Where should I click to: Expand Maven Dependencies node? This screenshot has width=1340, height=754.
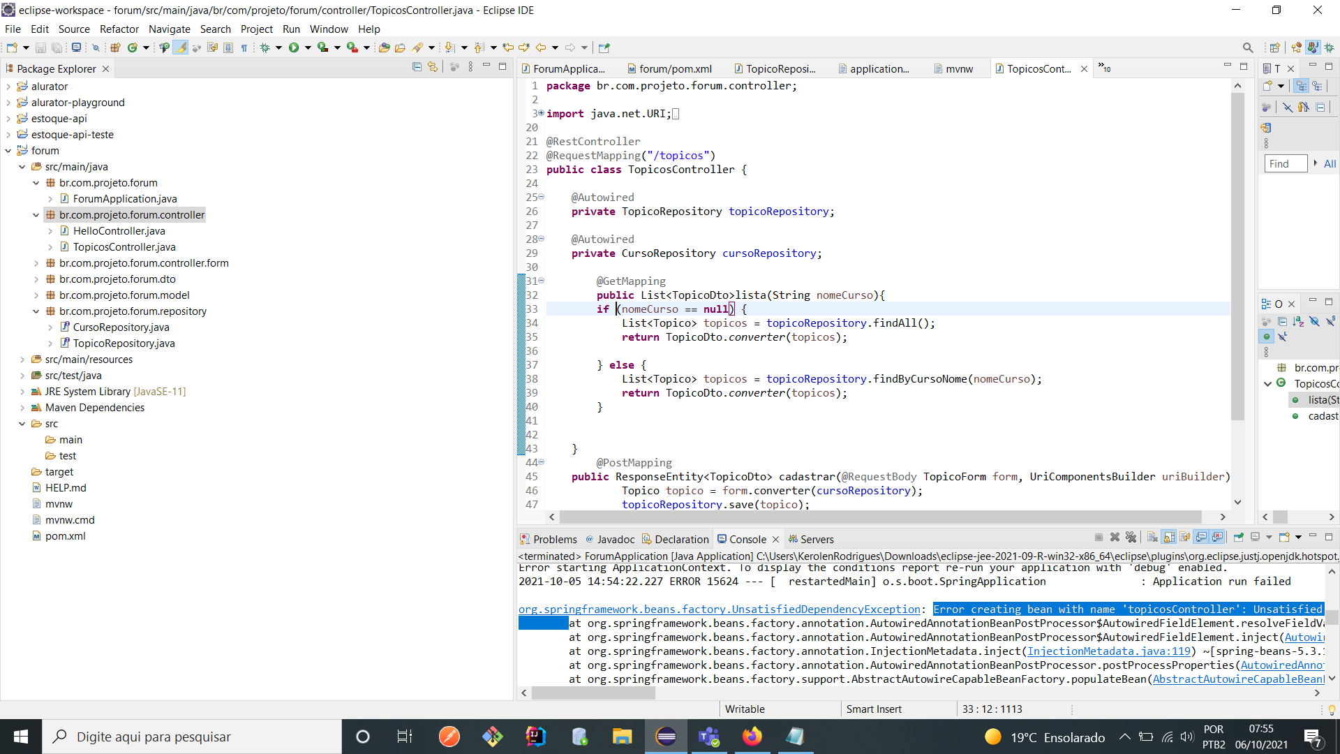tap(22, 408)
